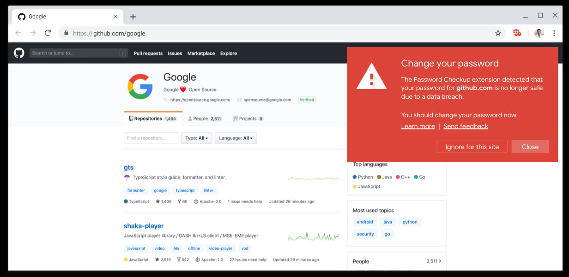Select the typescript topic tag
The width and height of the screenshot is (569, 277).
tap(185, 190)
